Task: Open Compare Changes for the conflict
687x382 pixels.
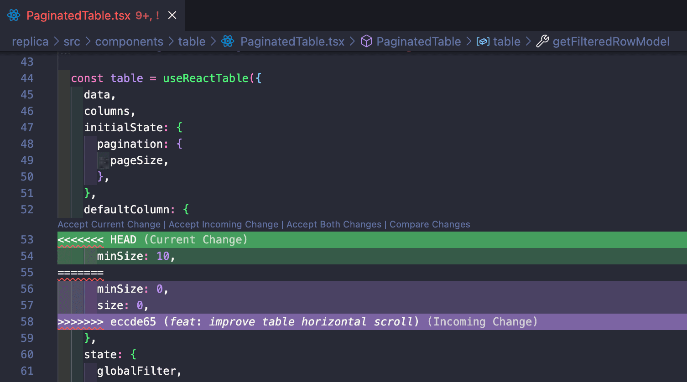Action: (x=430, y=224)
